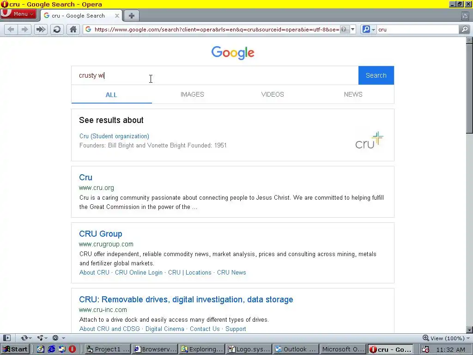Open the CRU | Locations sublink
This screenshot has height=355, width=473.
tap(190, 272)
